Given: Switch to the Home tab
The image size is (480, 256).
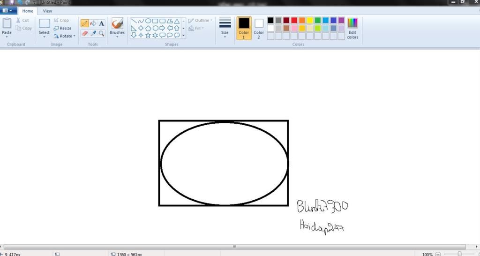Looking at the screenshot, I should point(28,11).
